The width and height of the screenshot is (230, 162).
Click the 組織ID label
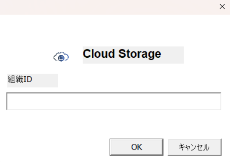point(20,79)
